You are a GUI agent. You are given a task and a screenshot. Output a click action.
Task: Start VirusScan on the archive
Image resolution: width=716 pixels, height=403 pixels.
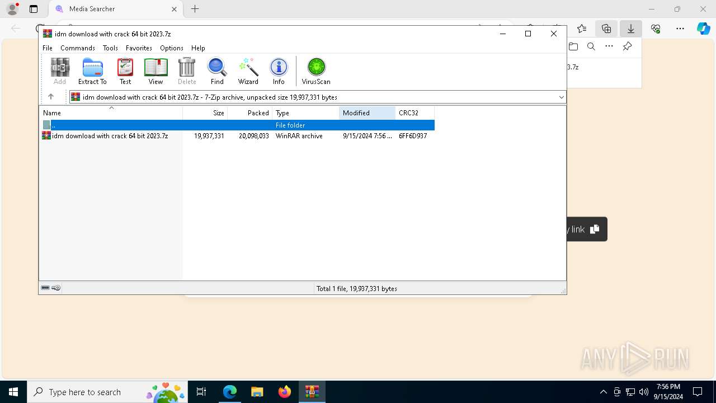(x=316, y=71)
